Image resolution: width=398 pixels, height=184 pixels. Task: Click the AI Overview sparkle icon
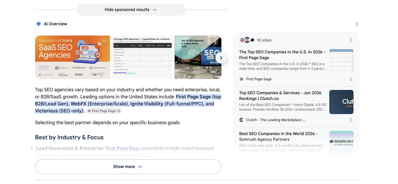(x=38, y=24)
